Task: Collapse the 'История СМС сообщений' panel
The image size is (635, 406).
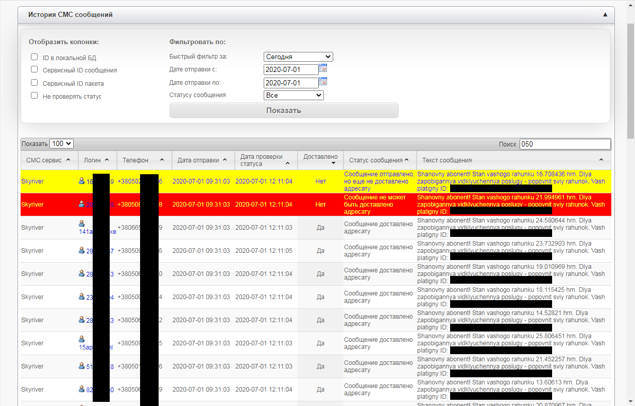Action: pos(605,15)
